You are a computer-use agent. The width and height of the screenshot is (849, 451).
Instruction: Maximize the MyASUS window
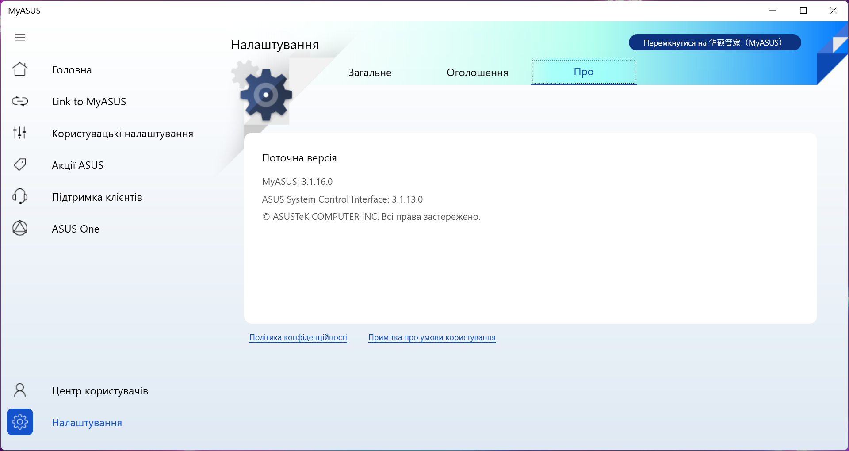pyautogui.click(x=803, y=11)
